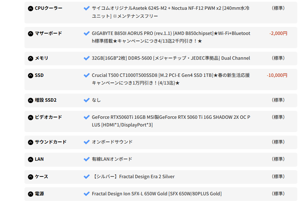Image resolution: width=305 pixels, height=203 pixels.
Task: Click checkmark next to Crucial T500 SSD
Action: [87, 75]
